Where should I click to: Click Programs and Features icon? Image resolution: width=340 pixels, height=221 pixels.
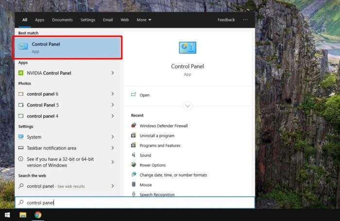pos(134,145)
